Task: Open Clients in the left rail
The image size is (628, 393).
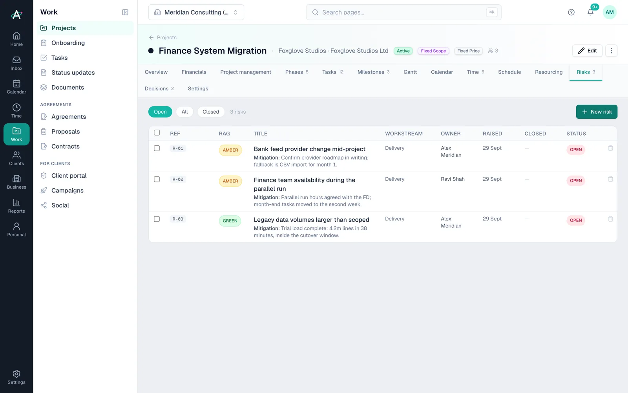Action: [16, 158]
